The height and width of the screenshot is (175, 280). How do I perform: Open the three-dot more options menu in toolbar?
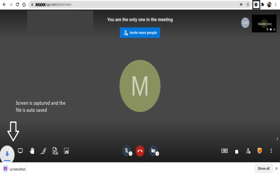(271, 151)
